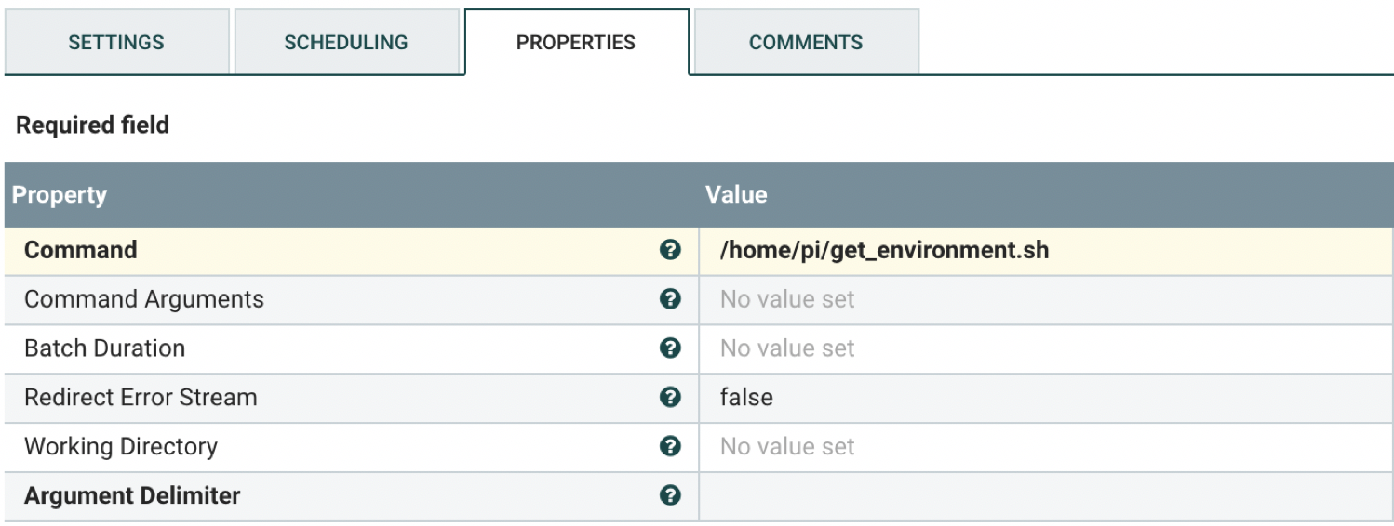Select the Redirect Error Stream property name

[141, 398]
